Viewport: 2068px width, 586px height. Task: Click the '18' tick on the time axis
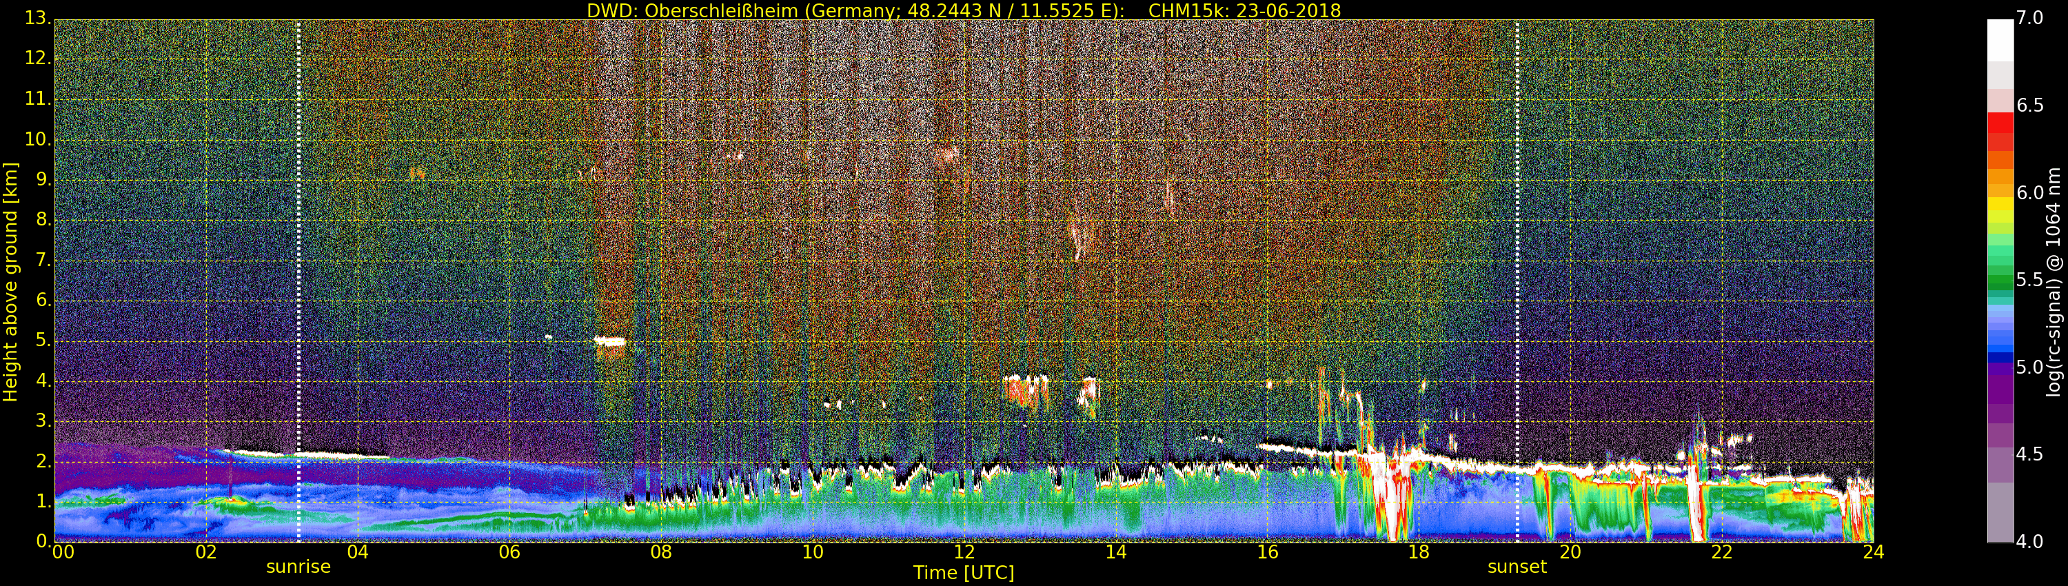[1419, 552]
